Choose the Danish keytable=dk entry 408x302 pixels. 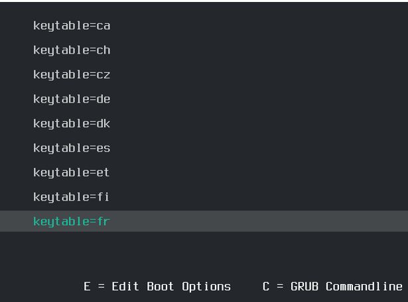pyautogui.click(x=72, y=124)
